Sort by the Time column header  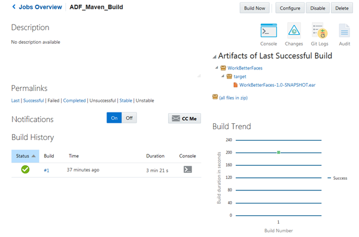click(x=74, y=156)
